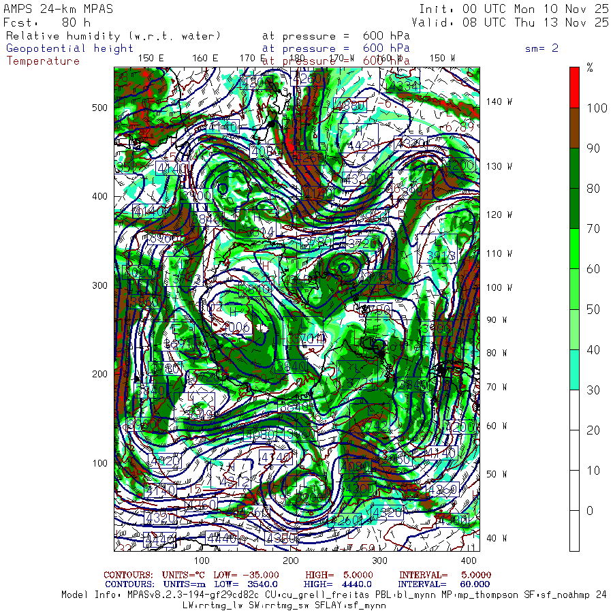Click the '3913' height center label
This screenshot has height=613, width=613.
tap(441, 256)
